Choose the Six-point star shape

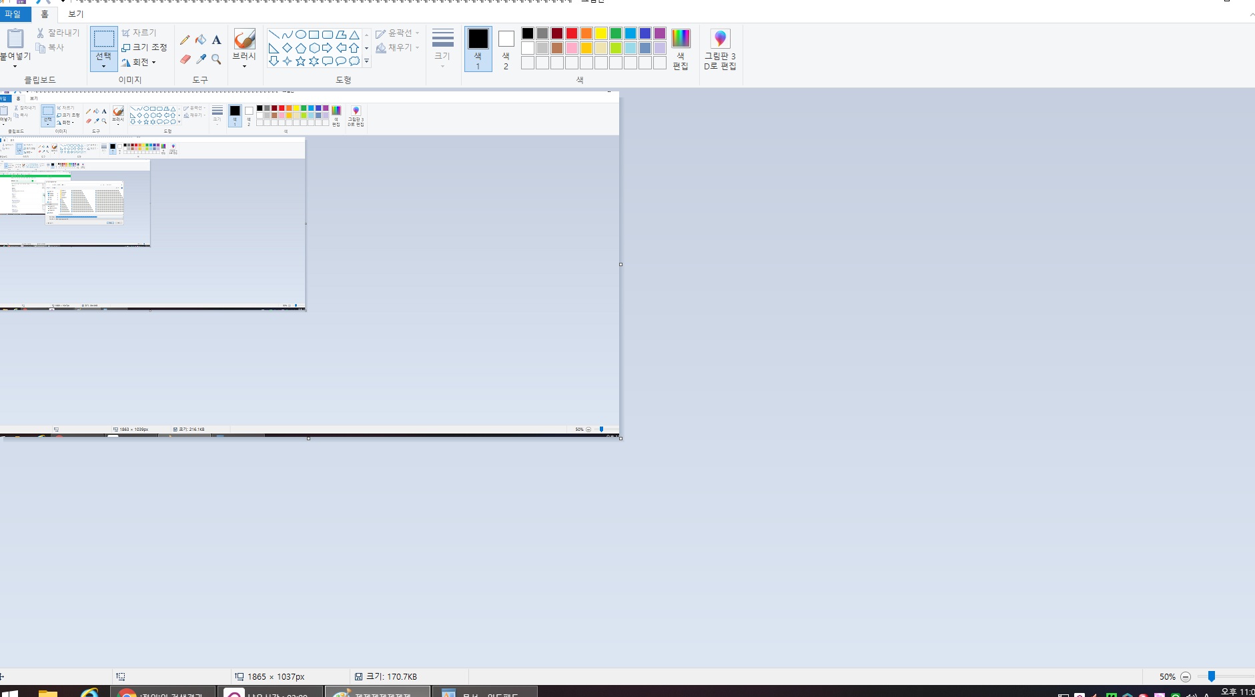(x=314, y=61)
